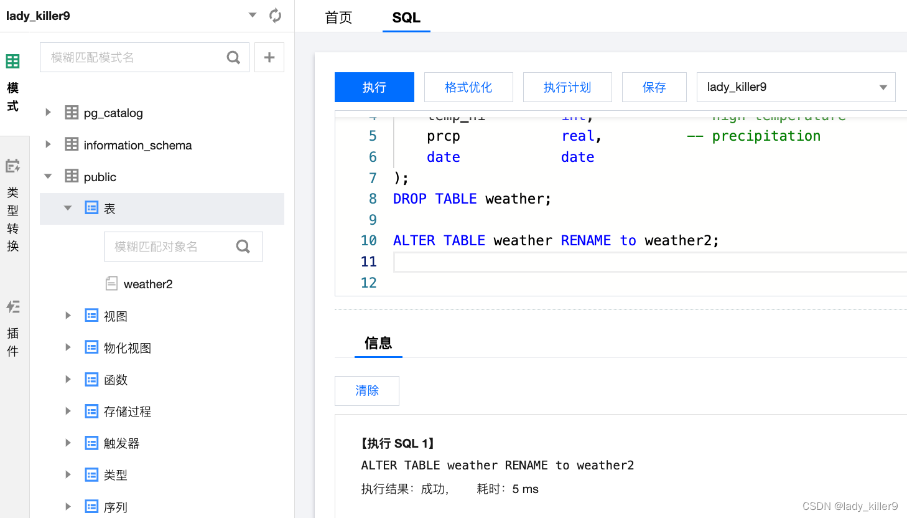Click the 【执行 SQL 1】 heading
Viewport: 907px width, 518px height.
pyautogui.click(x=398, y=443)
